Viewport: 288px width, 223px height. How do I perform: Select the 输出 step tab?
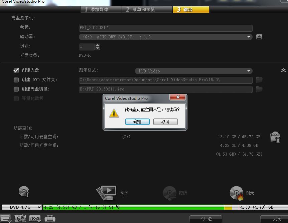191,10
